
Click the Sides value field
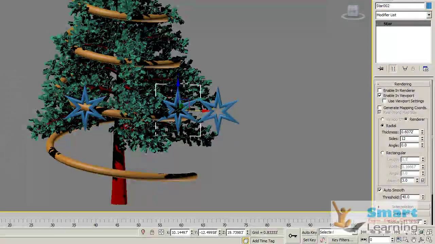pyautogui.click(x=410, y=139)
